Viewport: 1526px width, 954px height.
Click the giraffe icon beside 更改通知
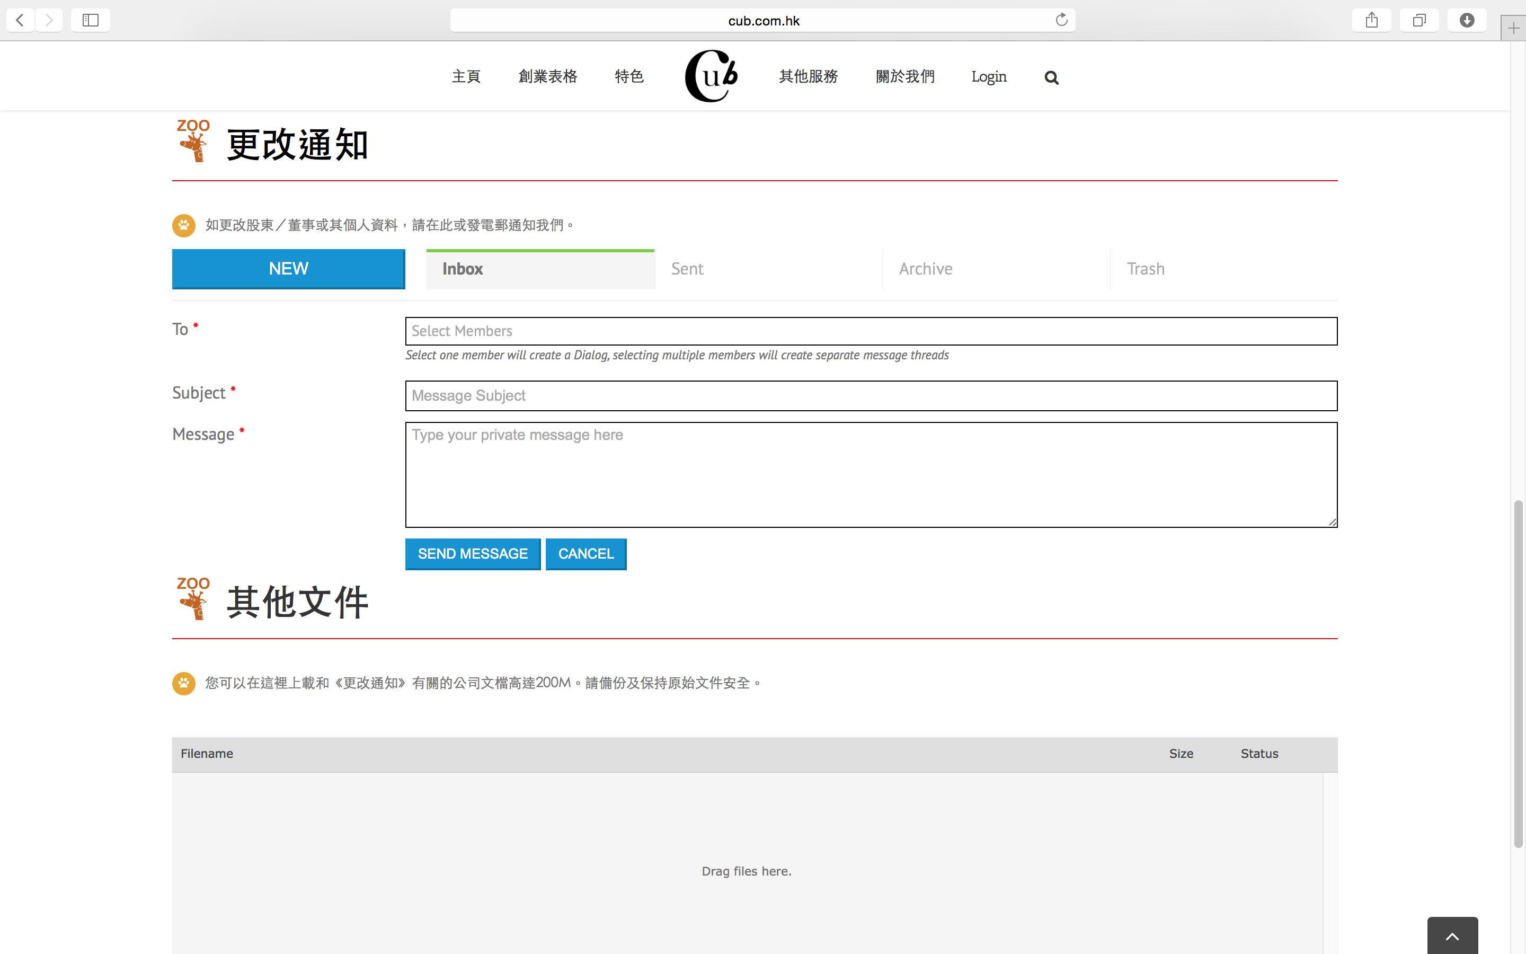(x=193, y=140)
